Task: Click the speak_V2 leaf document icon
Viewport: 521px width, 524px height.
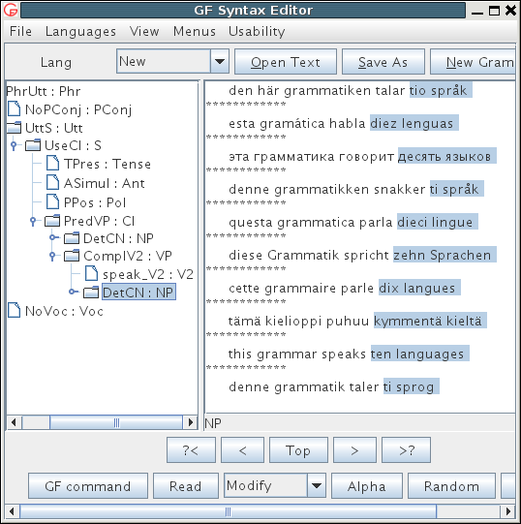Action: coord(91,273)
